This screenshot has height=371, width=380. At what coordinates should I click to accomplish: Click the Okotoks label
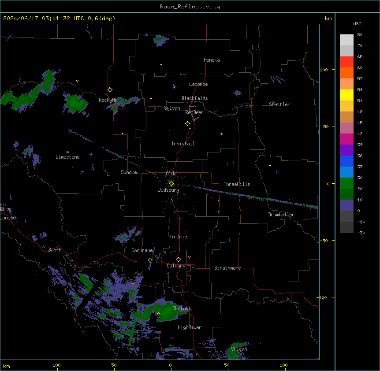(x=182, y=308)
